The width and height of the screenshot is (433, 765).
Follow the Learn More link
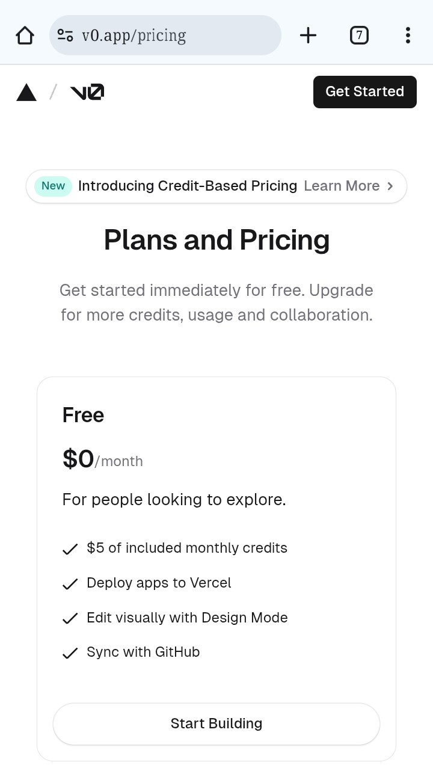(342, 186)
